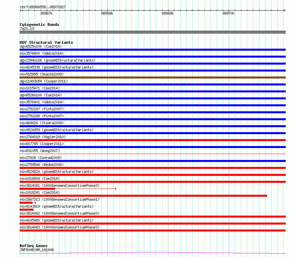295x257 pixels.
Task: Open variant nsv607745 (Cooper2011) label
Action: pyautogui.click(x=42, y=144)
